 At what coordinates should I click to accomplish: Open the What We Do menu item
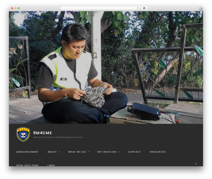click(x=77, y=152)
